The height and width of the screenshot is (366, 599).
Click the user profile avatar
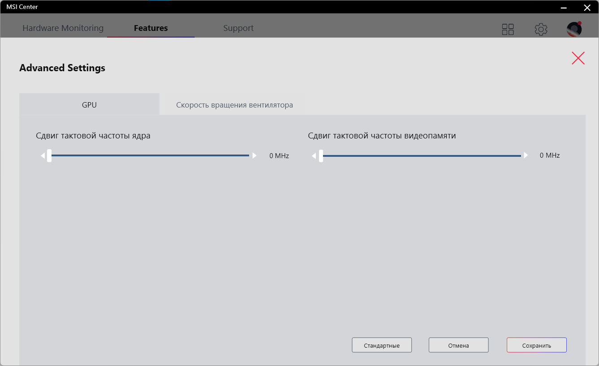point(574,29)
